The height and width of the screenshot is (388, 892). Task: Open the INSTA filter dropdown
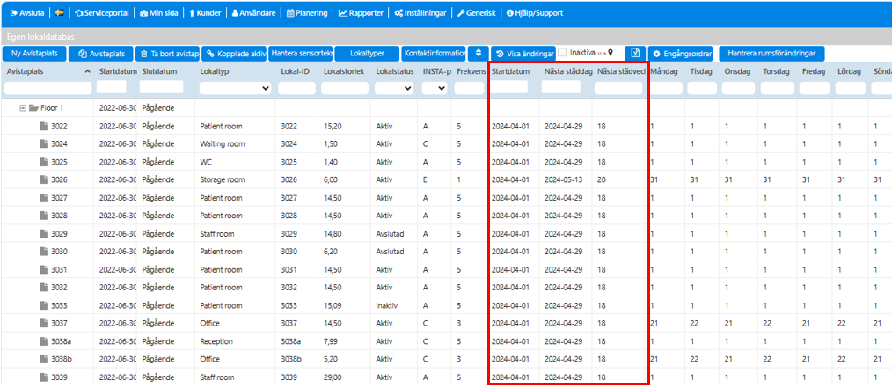coord(435,88)
